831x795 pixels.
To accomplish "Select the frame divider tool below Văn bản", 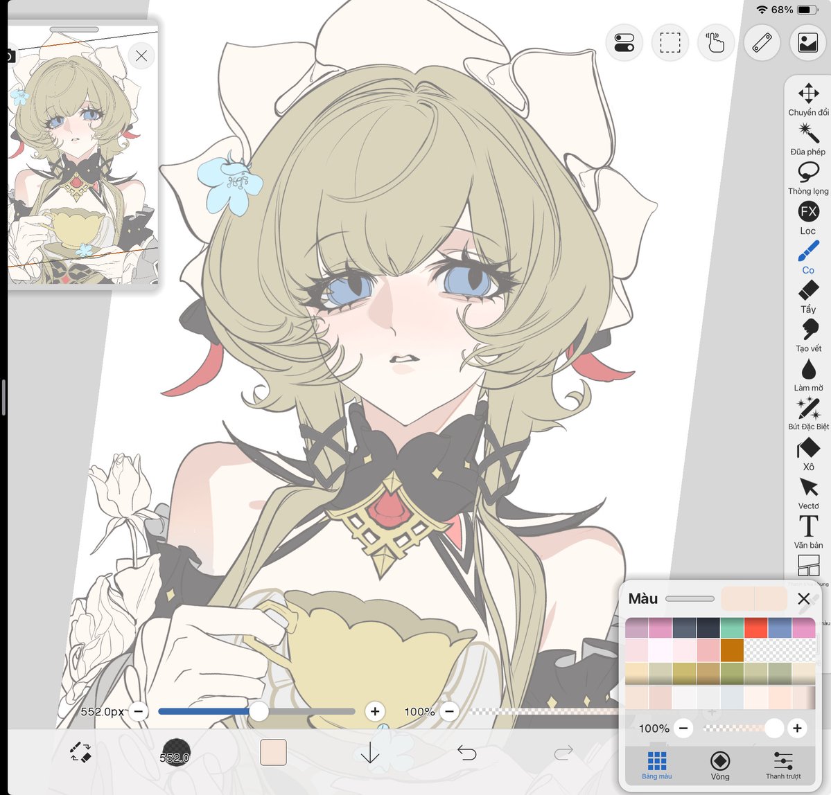I will 808,565.
